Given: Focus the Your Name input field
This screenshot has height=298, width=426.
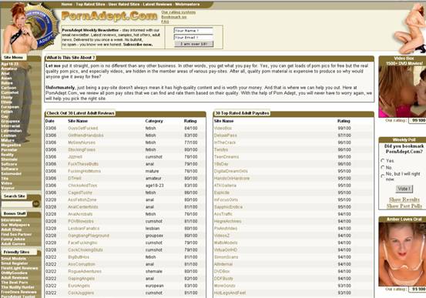Looking at the screenshot, I should 193,31.
